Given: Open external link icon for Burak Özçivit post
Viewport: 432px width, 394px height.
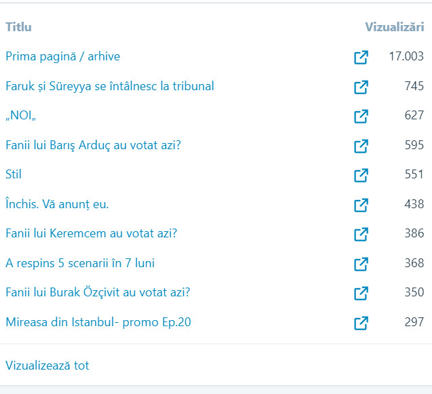Looking at the screenshot, I should click(361, 293).
